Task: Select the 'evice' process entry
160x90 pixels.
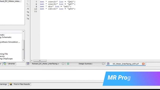Action: click(x=2, y=56)
